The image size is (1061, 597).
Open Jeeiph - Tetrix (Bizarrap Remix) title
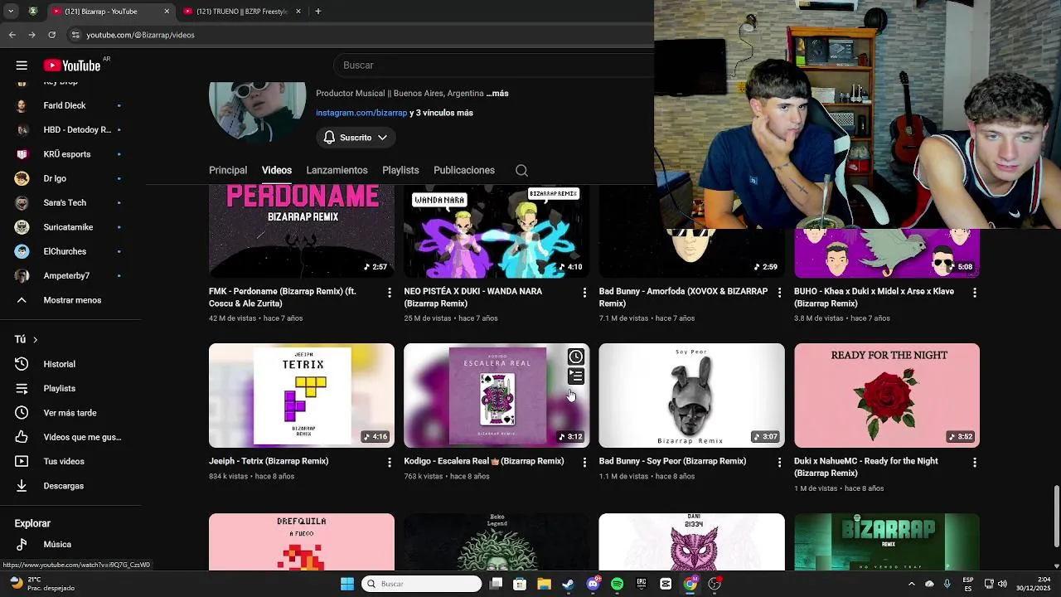tap(269, 461)
